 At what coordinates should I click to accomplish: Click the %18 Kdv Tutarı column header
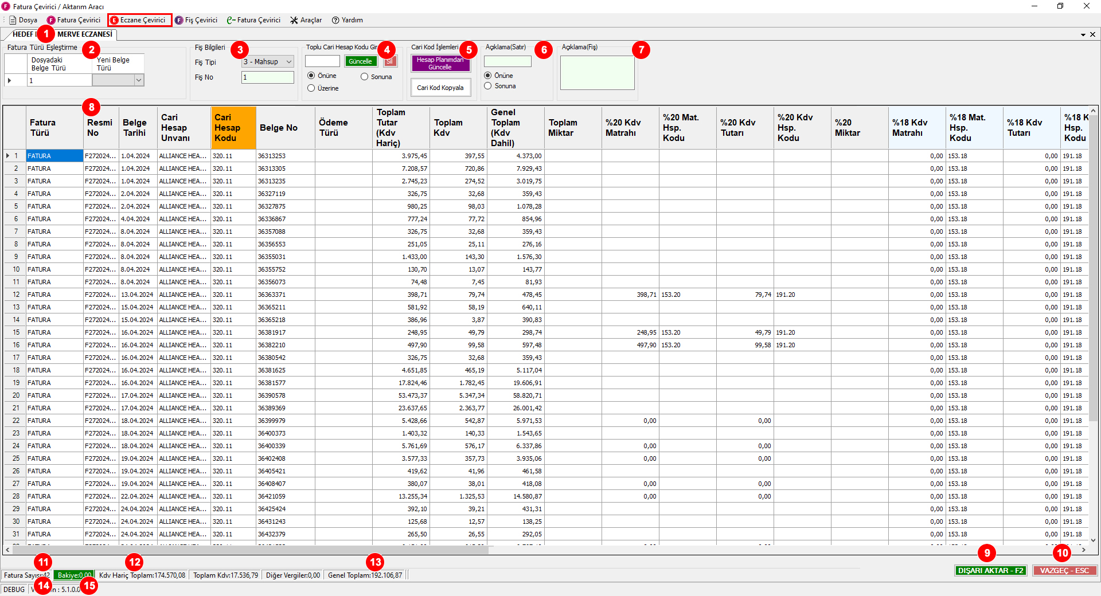click(x=1032, y=128)
